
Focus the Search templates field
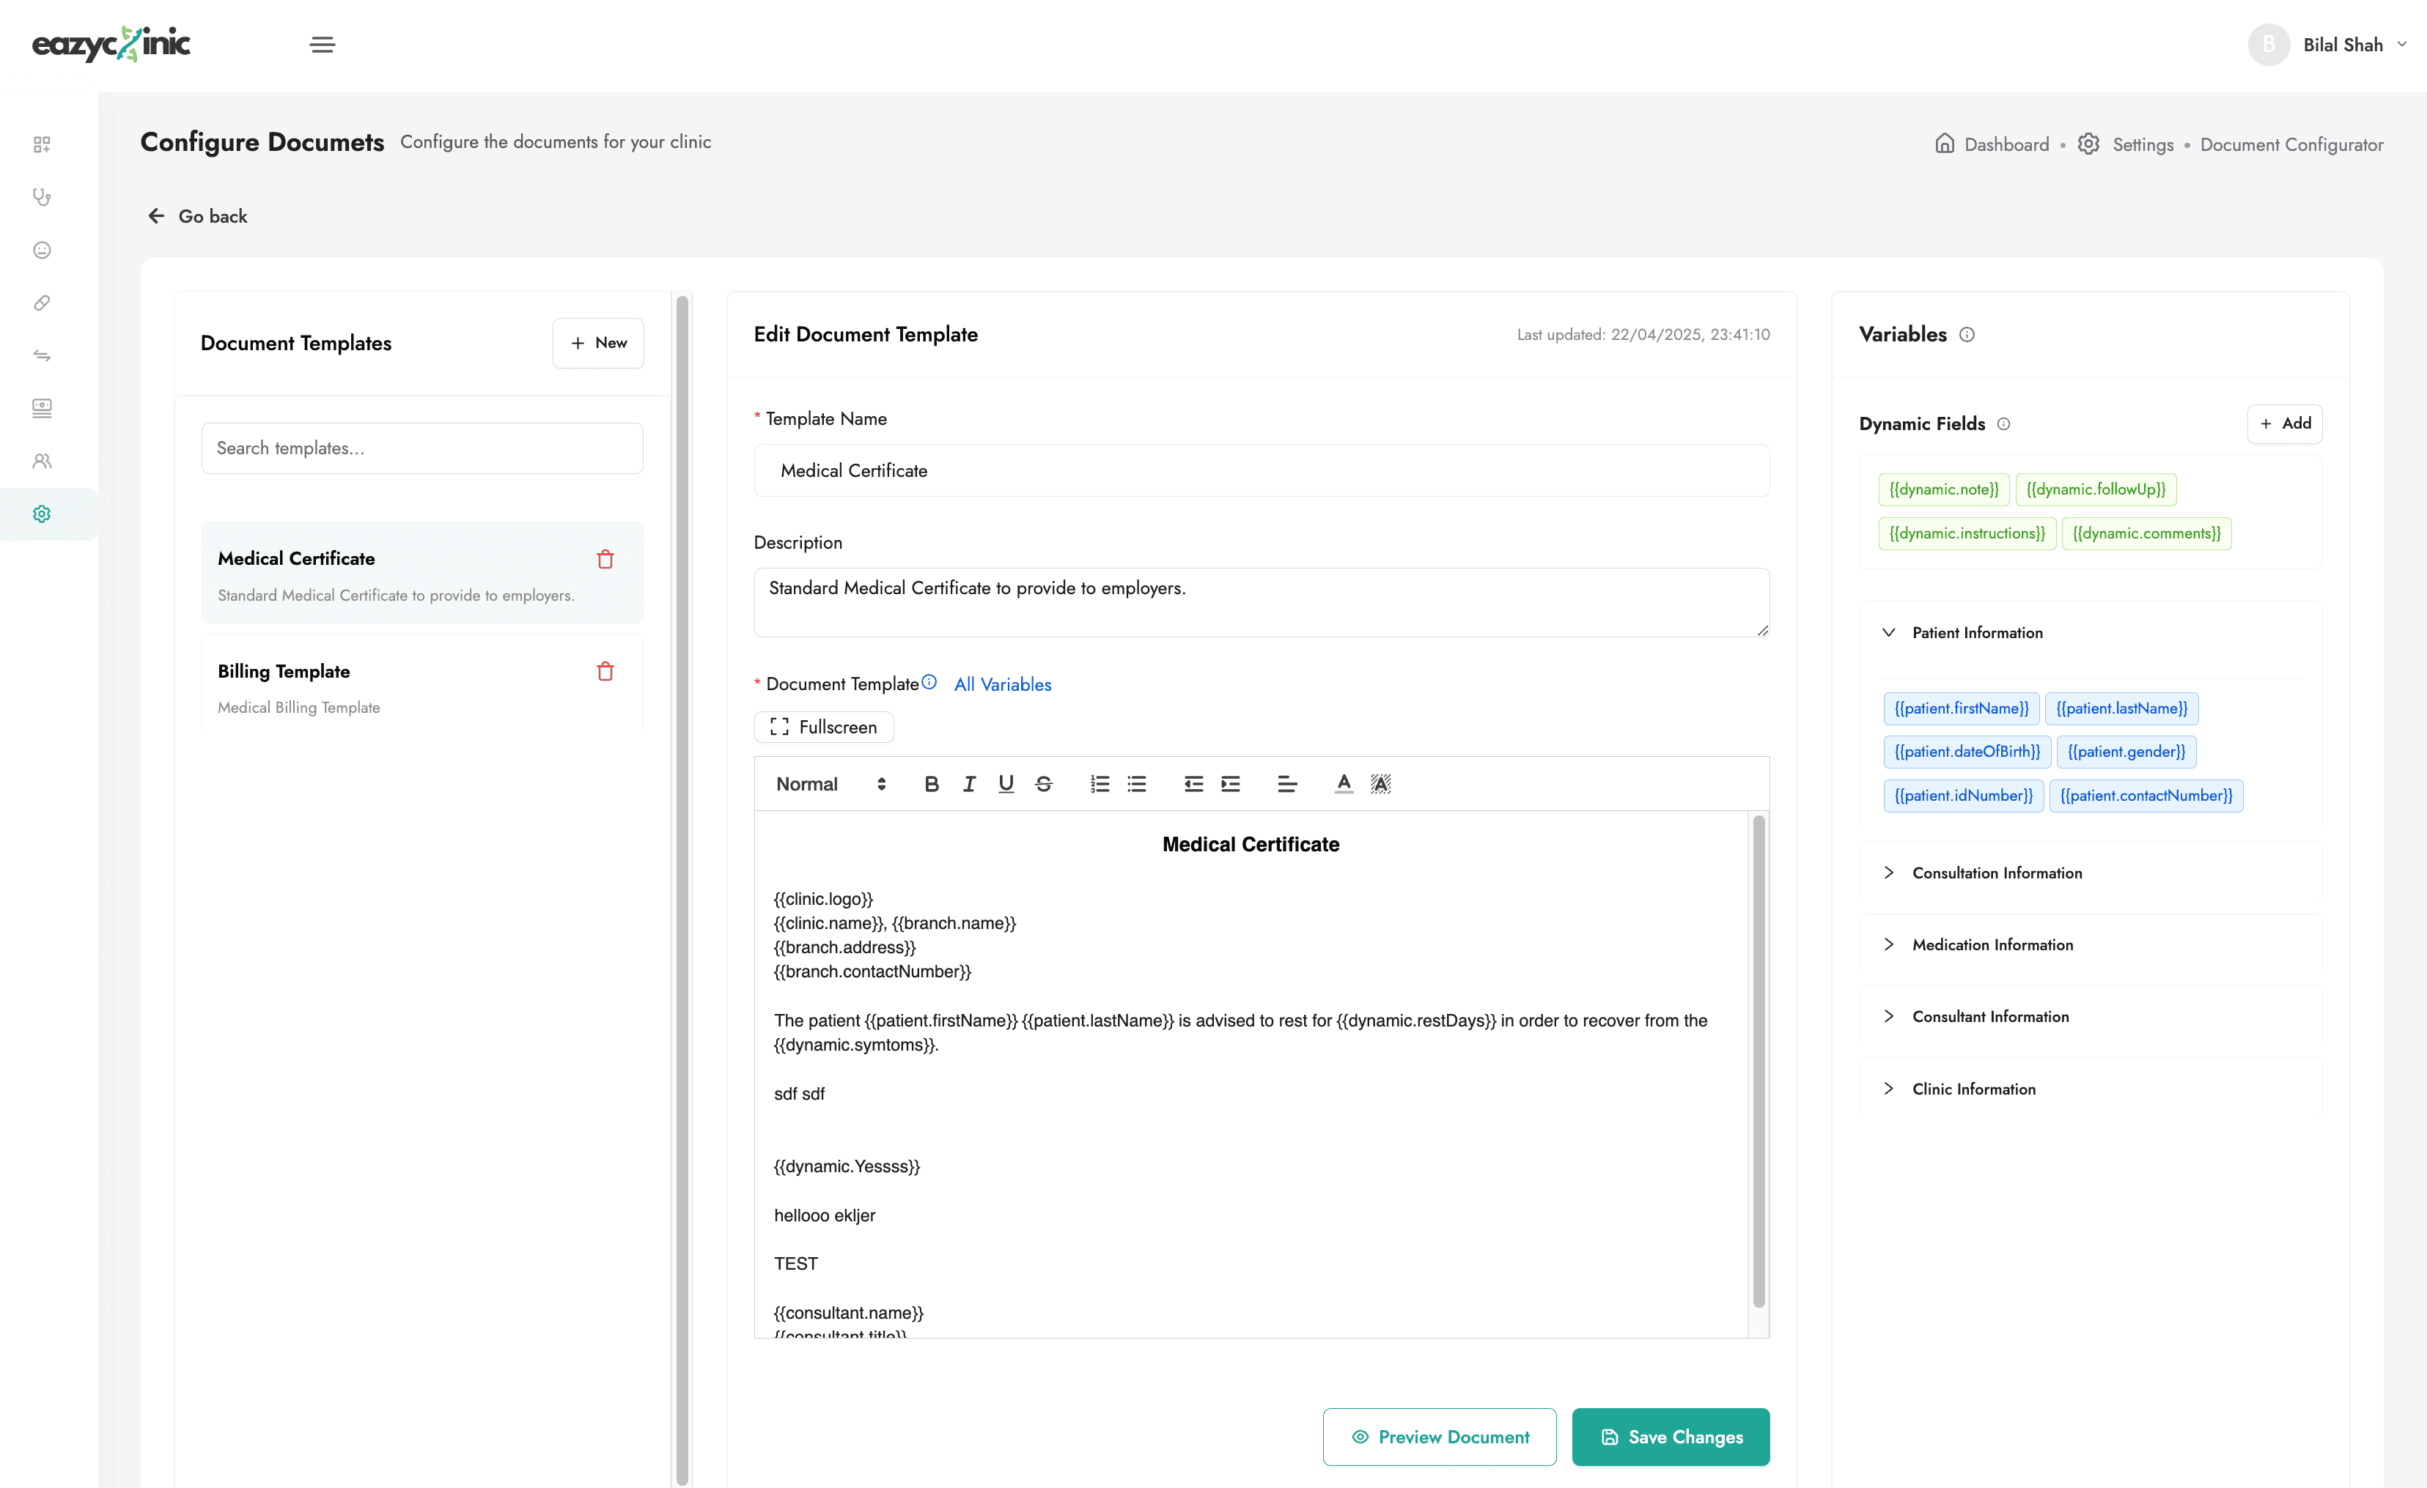pyautogui.click(x=422, y=448)
